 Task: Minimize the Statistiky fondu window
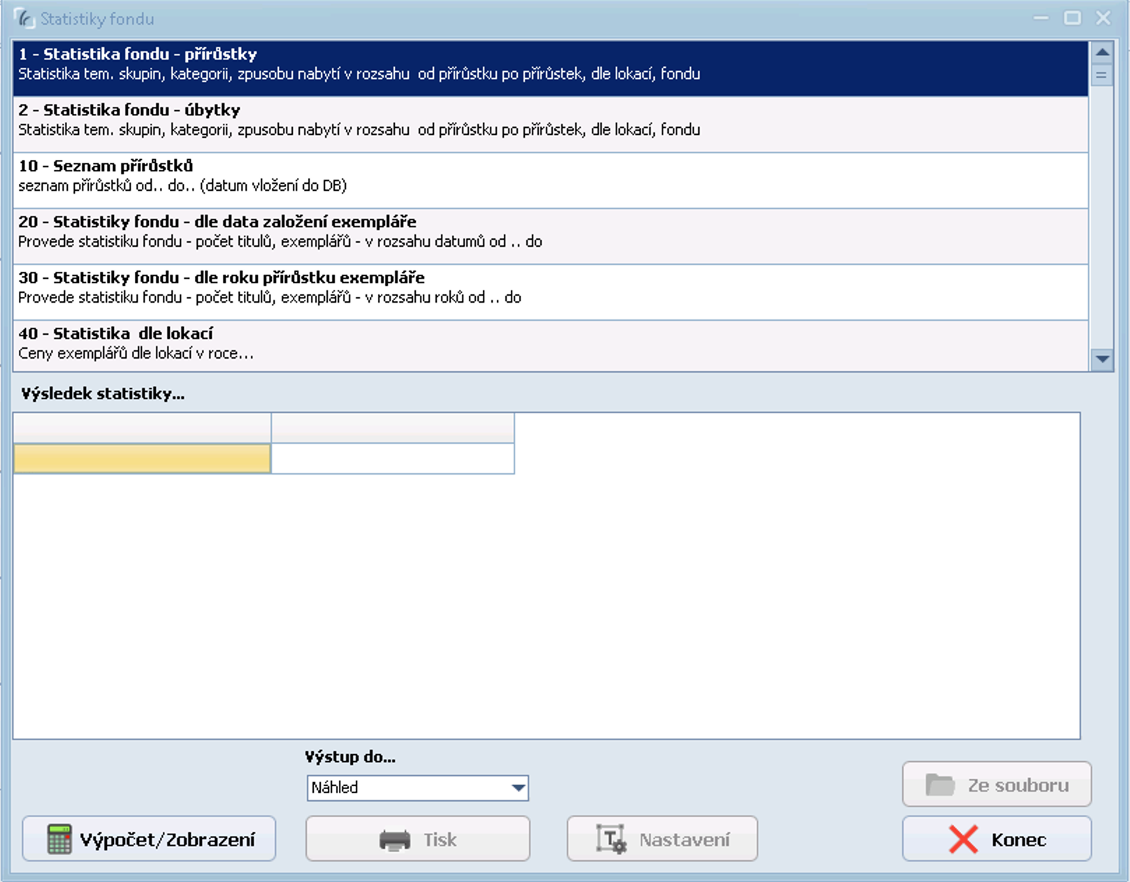pos(1041,18)
